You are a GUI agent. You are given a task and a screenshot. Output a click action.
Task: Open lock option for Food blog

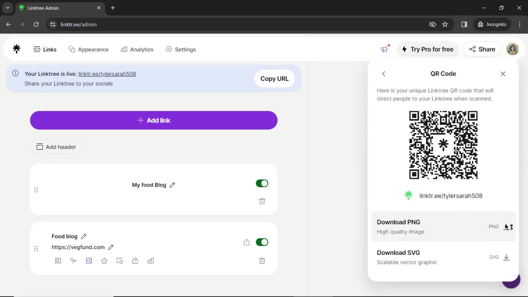pos(135,261)
